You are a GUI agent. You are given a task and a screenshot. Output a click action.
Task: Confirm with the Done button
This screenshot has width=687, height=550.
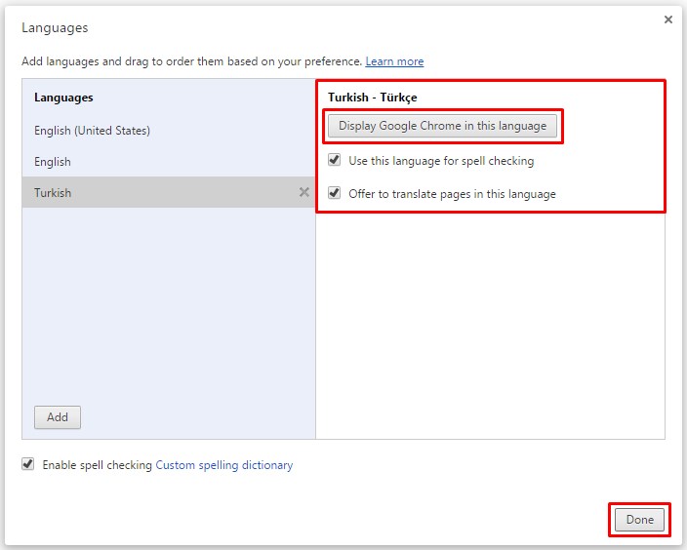[x=639, y=520]
